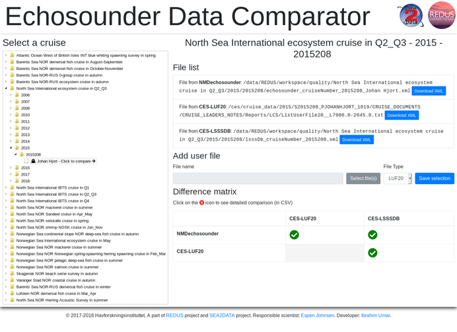Expand Barents Sea NOR-RUS 0-group cruise node
This screenshot has height=332, width=457.
tap(6, 75)
